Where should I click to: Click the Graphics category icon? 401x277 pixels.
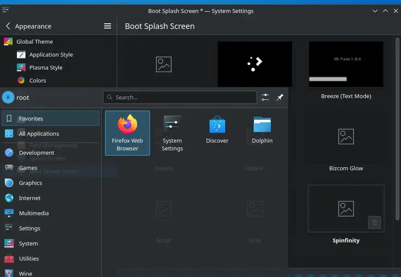click(9, 183)
